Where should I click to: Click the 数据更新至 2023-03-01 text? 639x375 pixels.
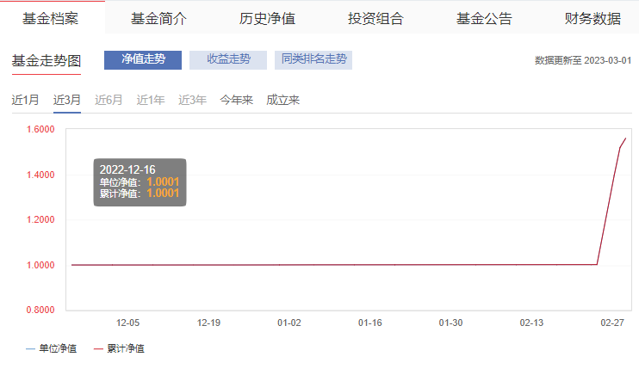click(583, 61)
